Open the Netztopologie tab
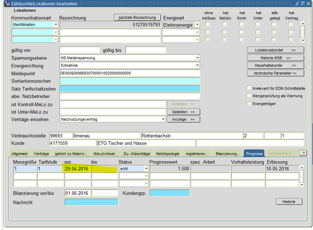313x230 pixels. (x=168, y=154)
